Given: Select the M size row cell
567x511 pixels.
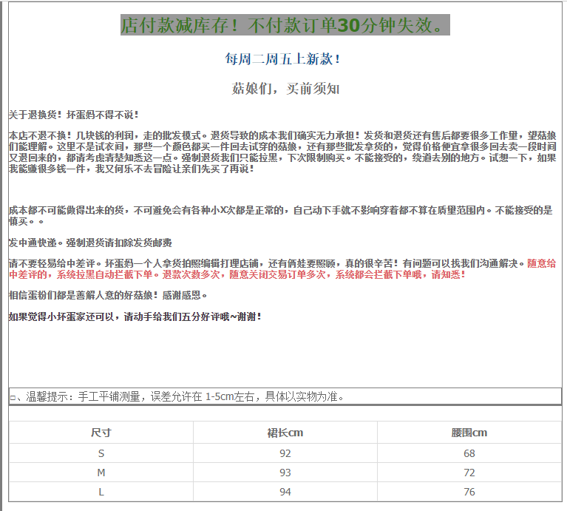Looking at the screenshot, I should [101, 473].
